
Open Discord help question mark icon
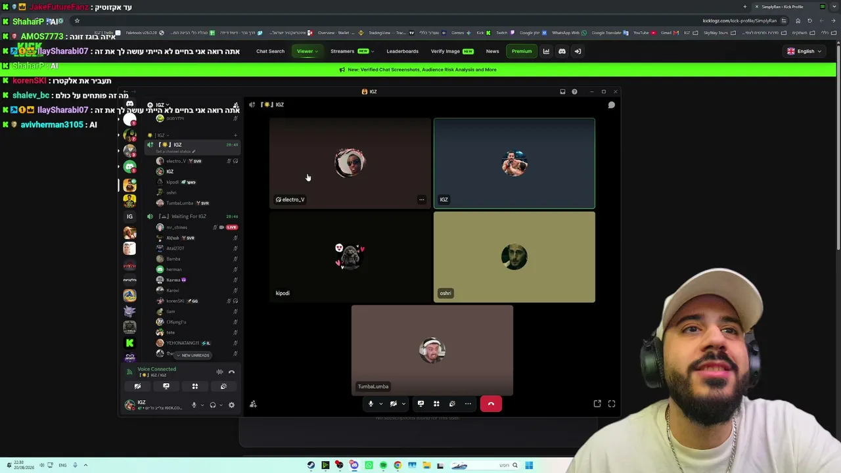click(x=574, y=92)
